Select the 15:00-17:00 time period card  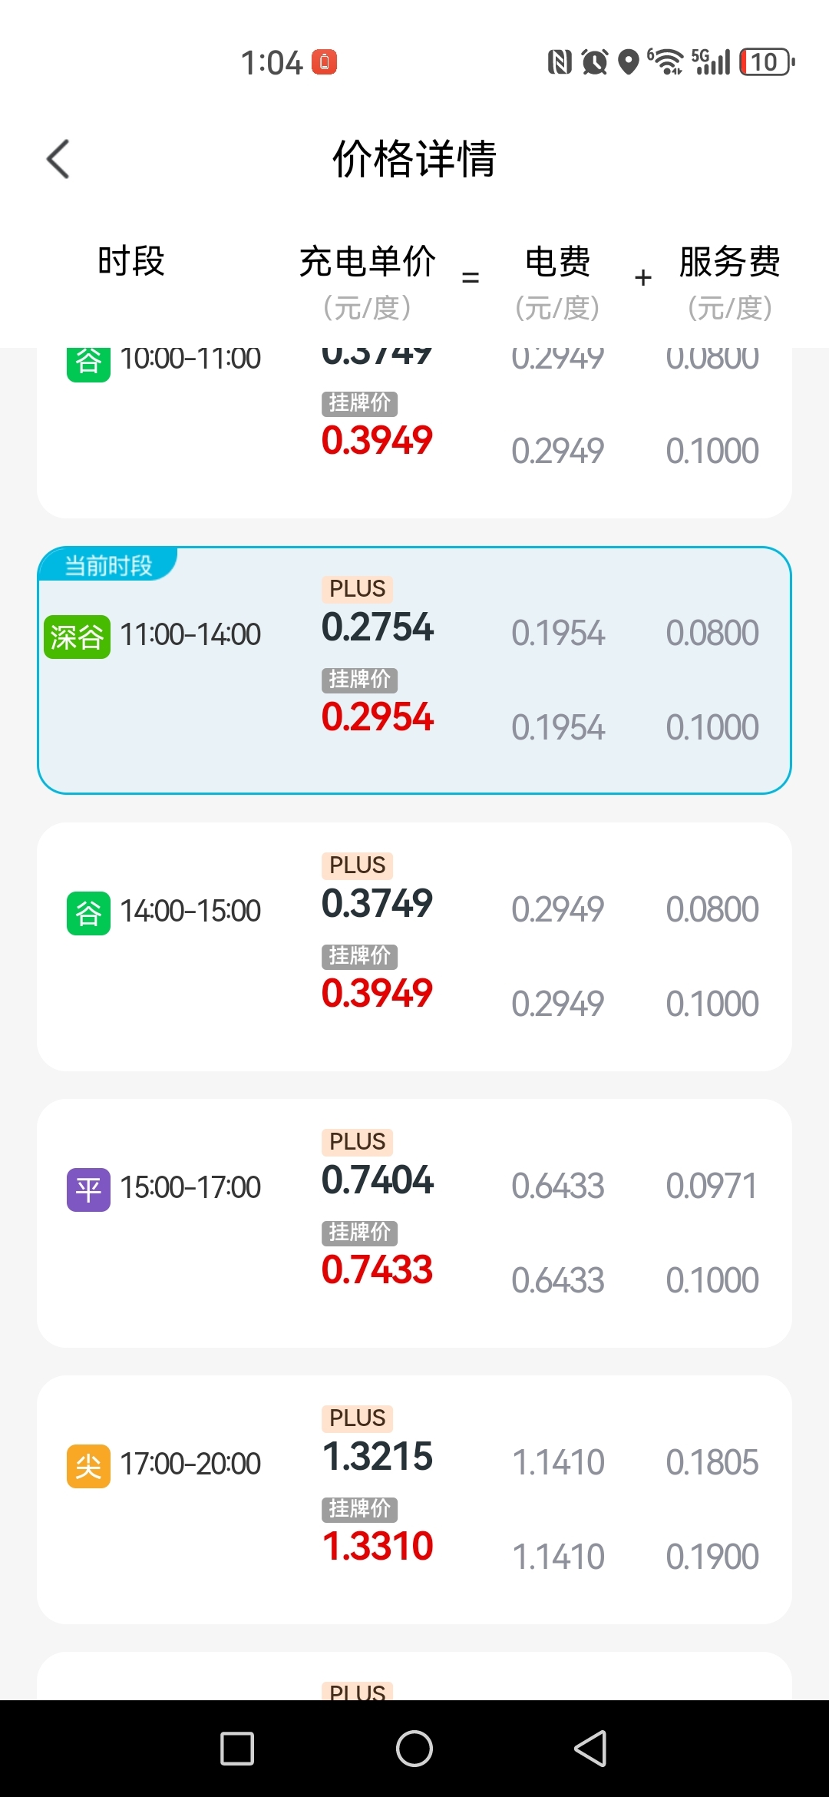click(414, 1223)
